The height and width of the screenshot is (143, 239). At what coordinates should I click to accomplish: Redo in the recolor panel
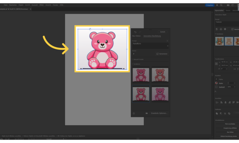coord(140,32)
